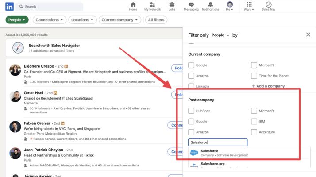The image size is (316, 177).
Task: Click Fabien Grenier's profile photo
Action: [15, 127]
